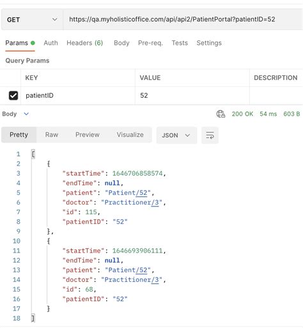Screen dimensions: 303x328
Task: Open the Settings tab
Action: (209, 43)
